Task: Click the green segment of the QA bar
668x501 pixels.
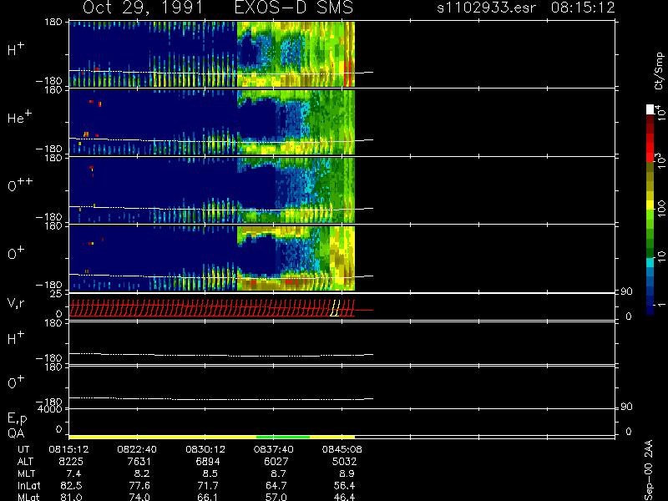Action: (283, 437)
